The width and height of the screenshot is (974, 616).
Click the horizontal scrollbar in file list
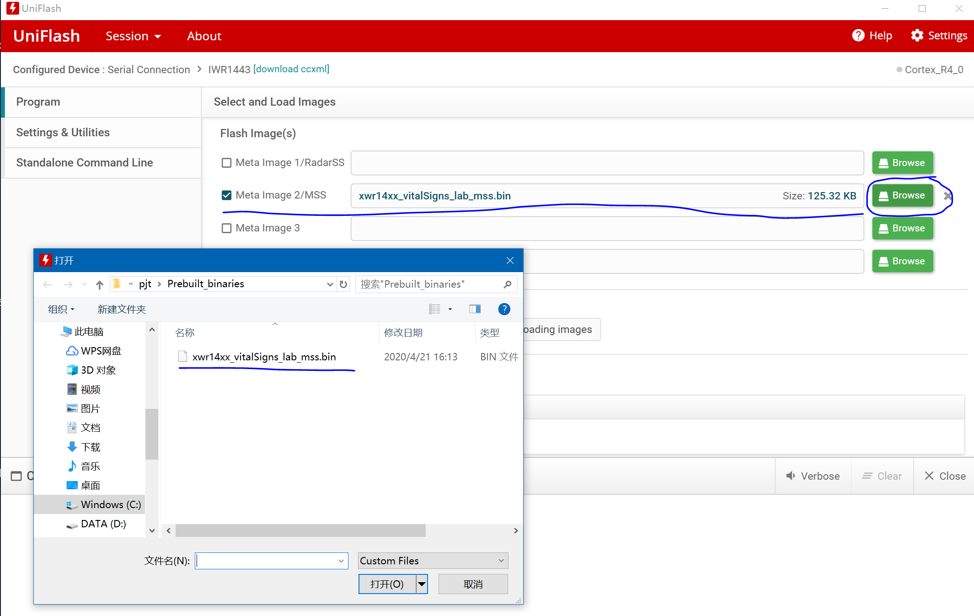(x=300, y=530)
